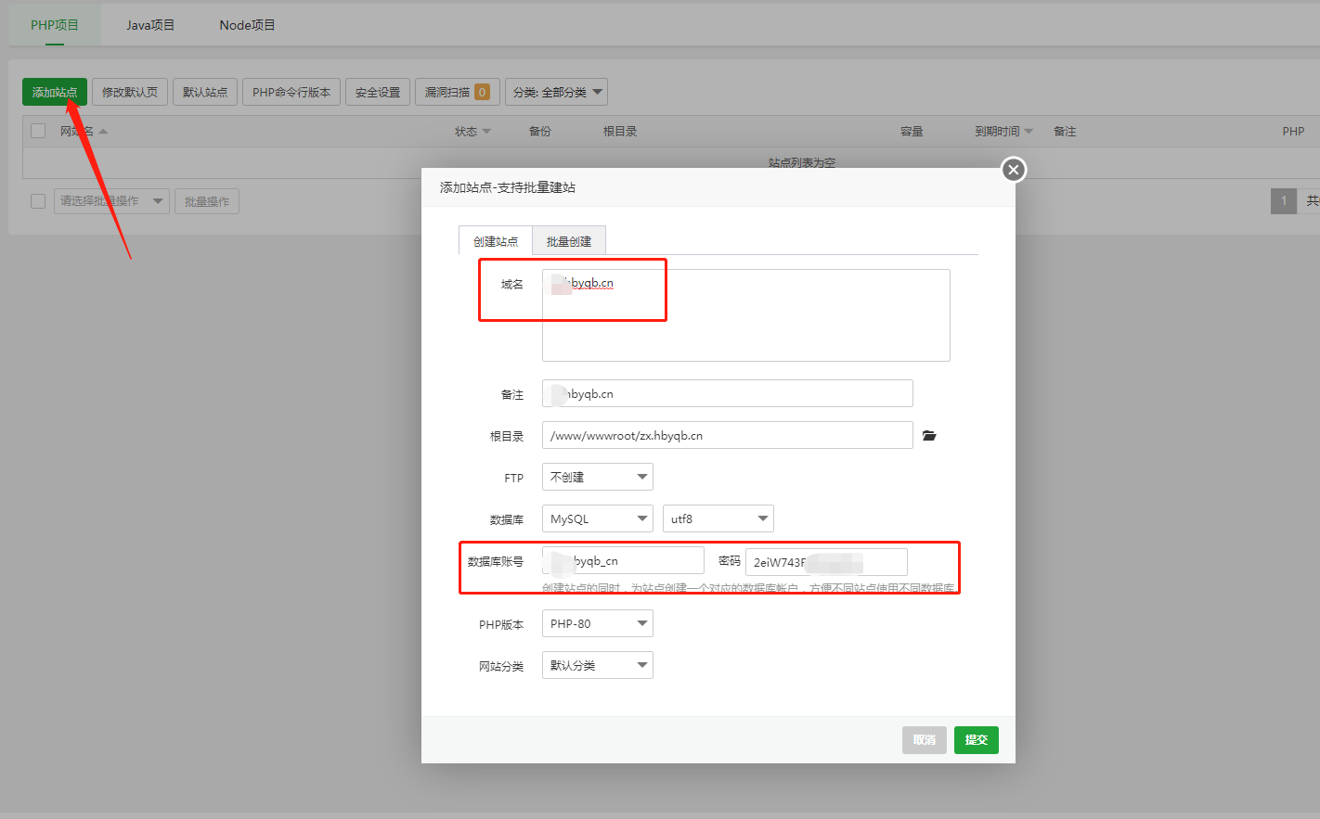Click the sort arrow beside 状态 column
Screen dimensions: 1320x819
(486, 132)
